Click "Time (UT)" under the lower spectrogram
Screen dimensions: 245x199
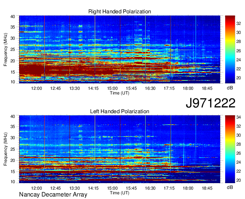[x=120, y=193]
